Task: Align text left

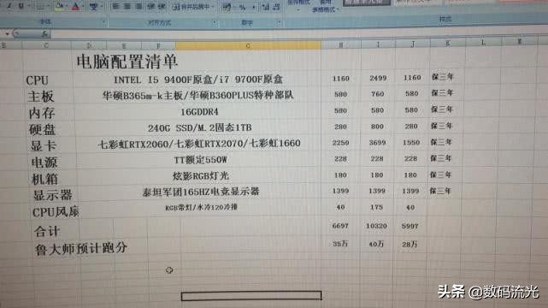Action: [x=115, y=6]
